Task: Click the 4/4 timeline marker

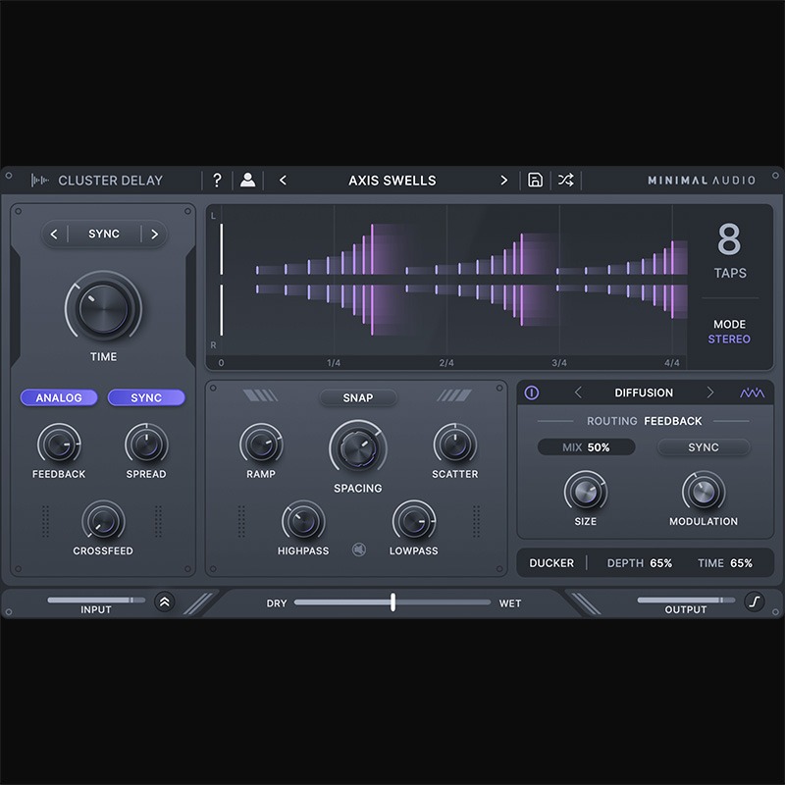Action: click(672, 362)
